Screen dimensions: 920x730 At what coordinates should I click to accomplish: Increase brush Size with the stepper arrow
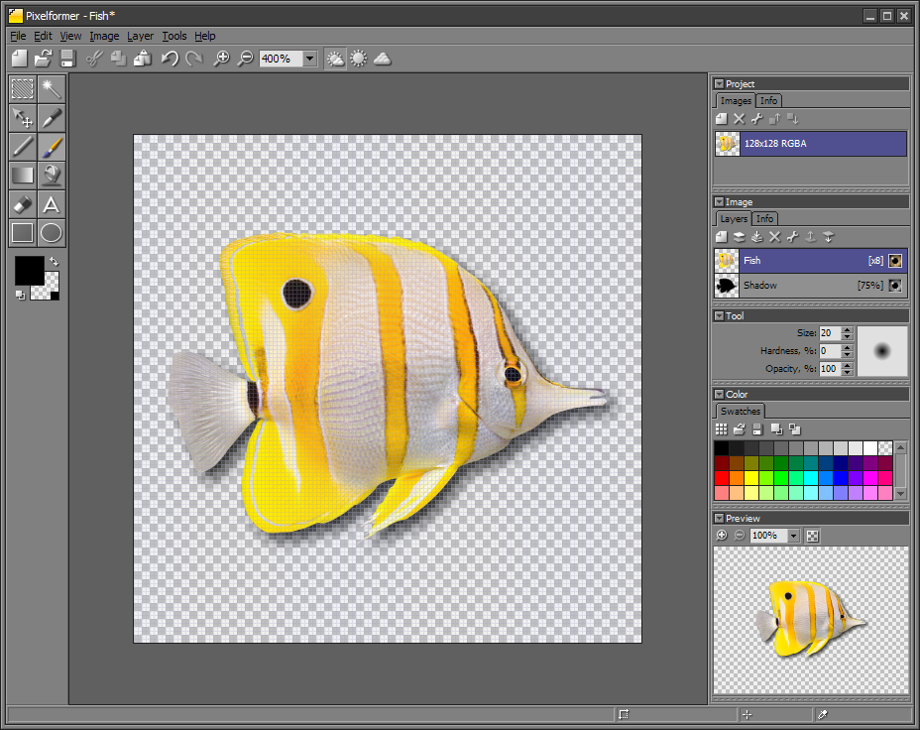pos(847,329)
